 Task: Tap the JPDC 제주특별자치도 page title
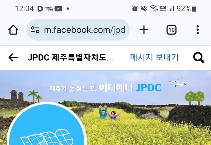[x=70, y=58]
